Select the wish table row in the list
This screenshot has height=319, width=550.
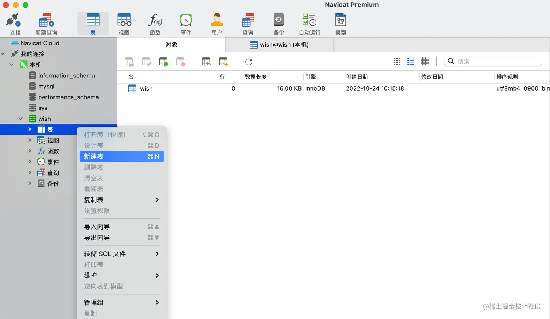point(334,88)
